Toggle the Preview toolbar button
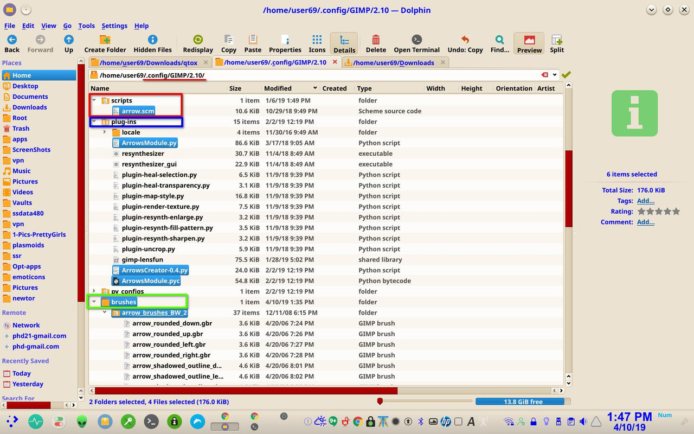The image size is (694, 434). point(529,44)
